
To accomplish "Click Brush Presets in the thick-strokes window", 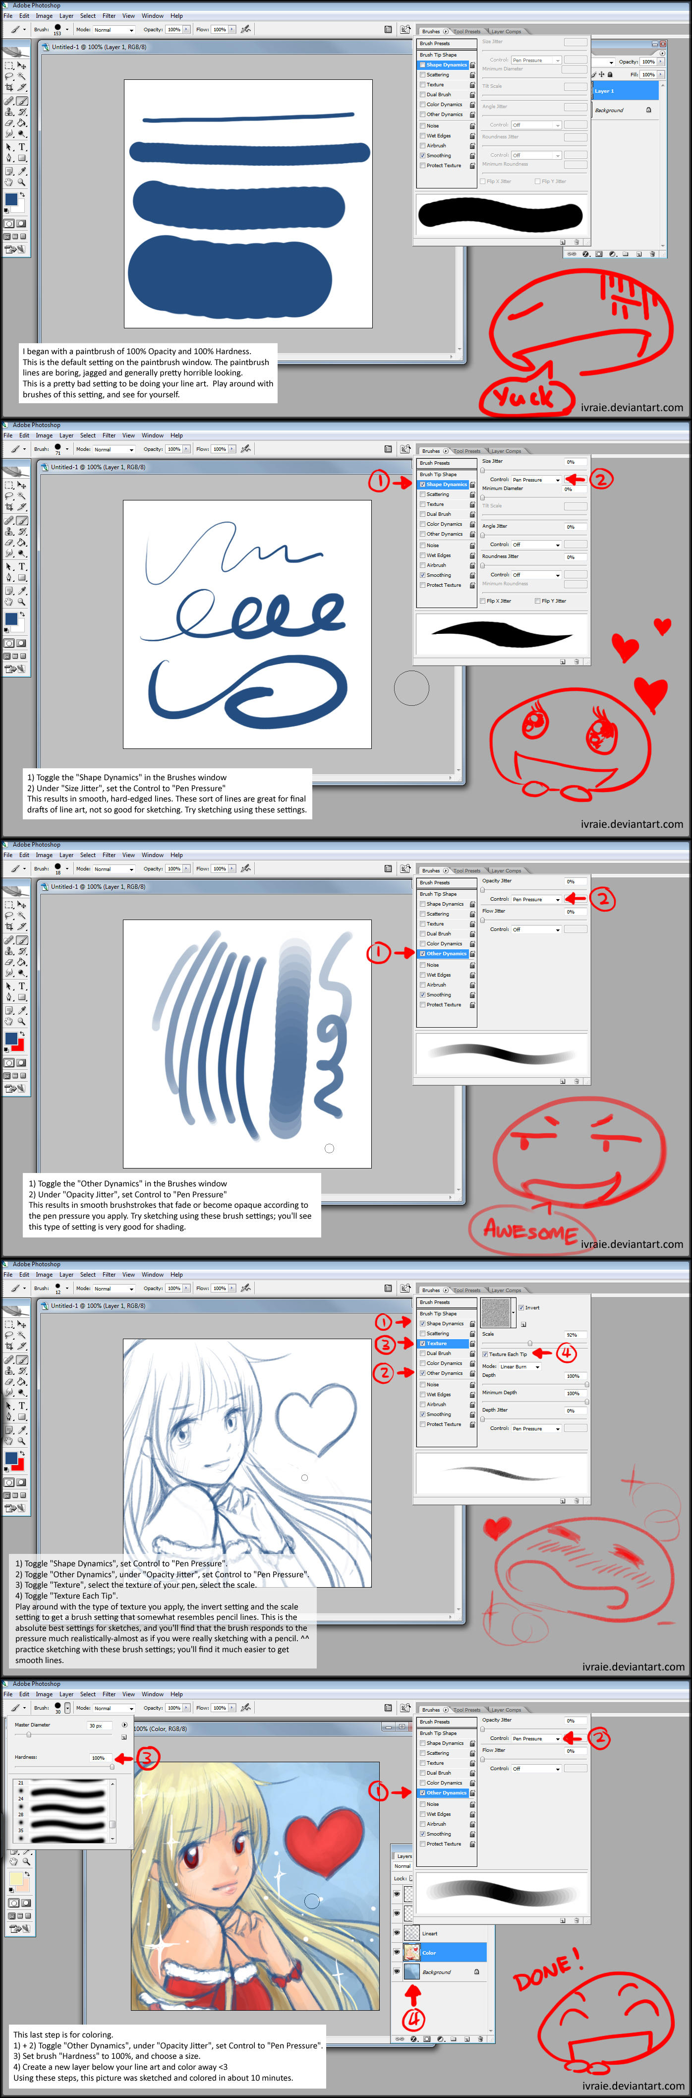I will pos(446,44).
